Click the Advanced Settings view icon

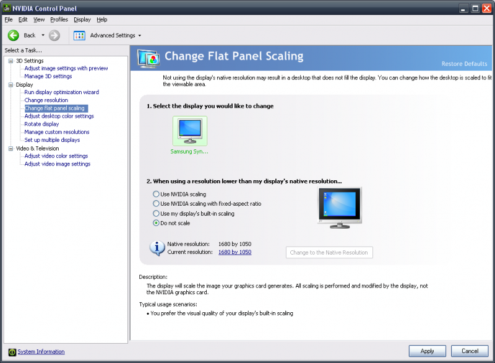pos(79,35)
